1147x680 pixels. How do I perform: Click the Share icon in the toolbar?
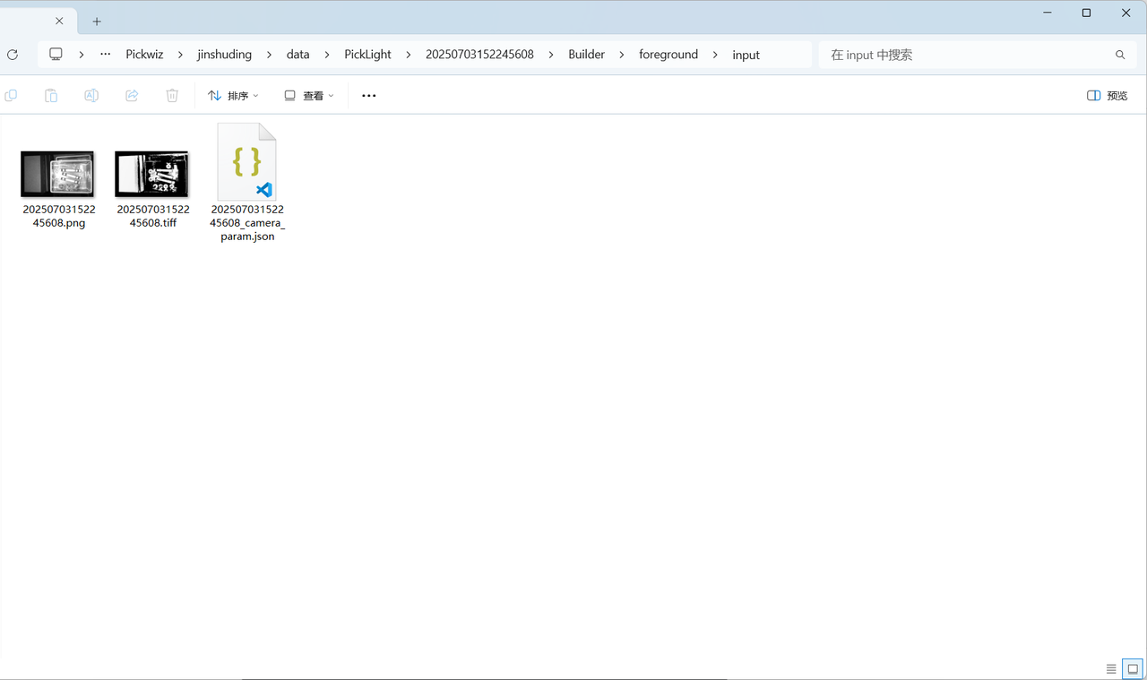(x=132, y=95)
